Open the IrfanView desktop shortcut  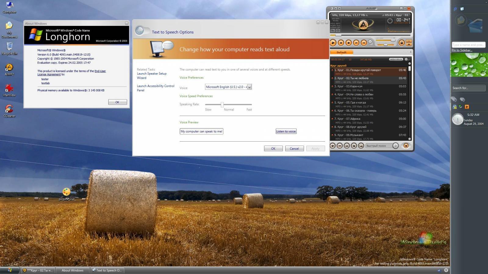coord(9,90)
